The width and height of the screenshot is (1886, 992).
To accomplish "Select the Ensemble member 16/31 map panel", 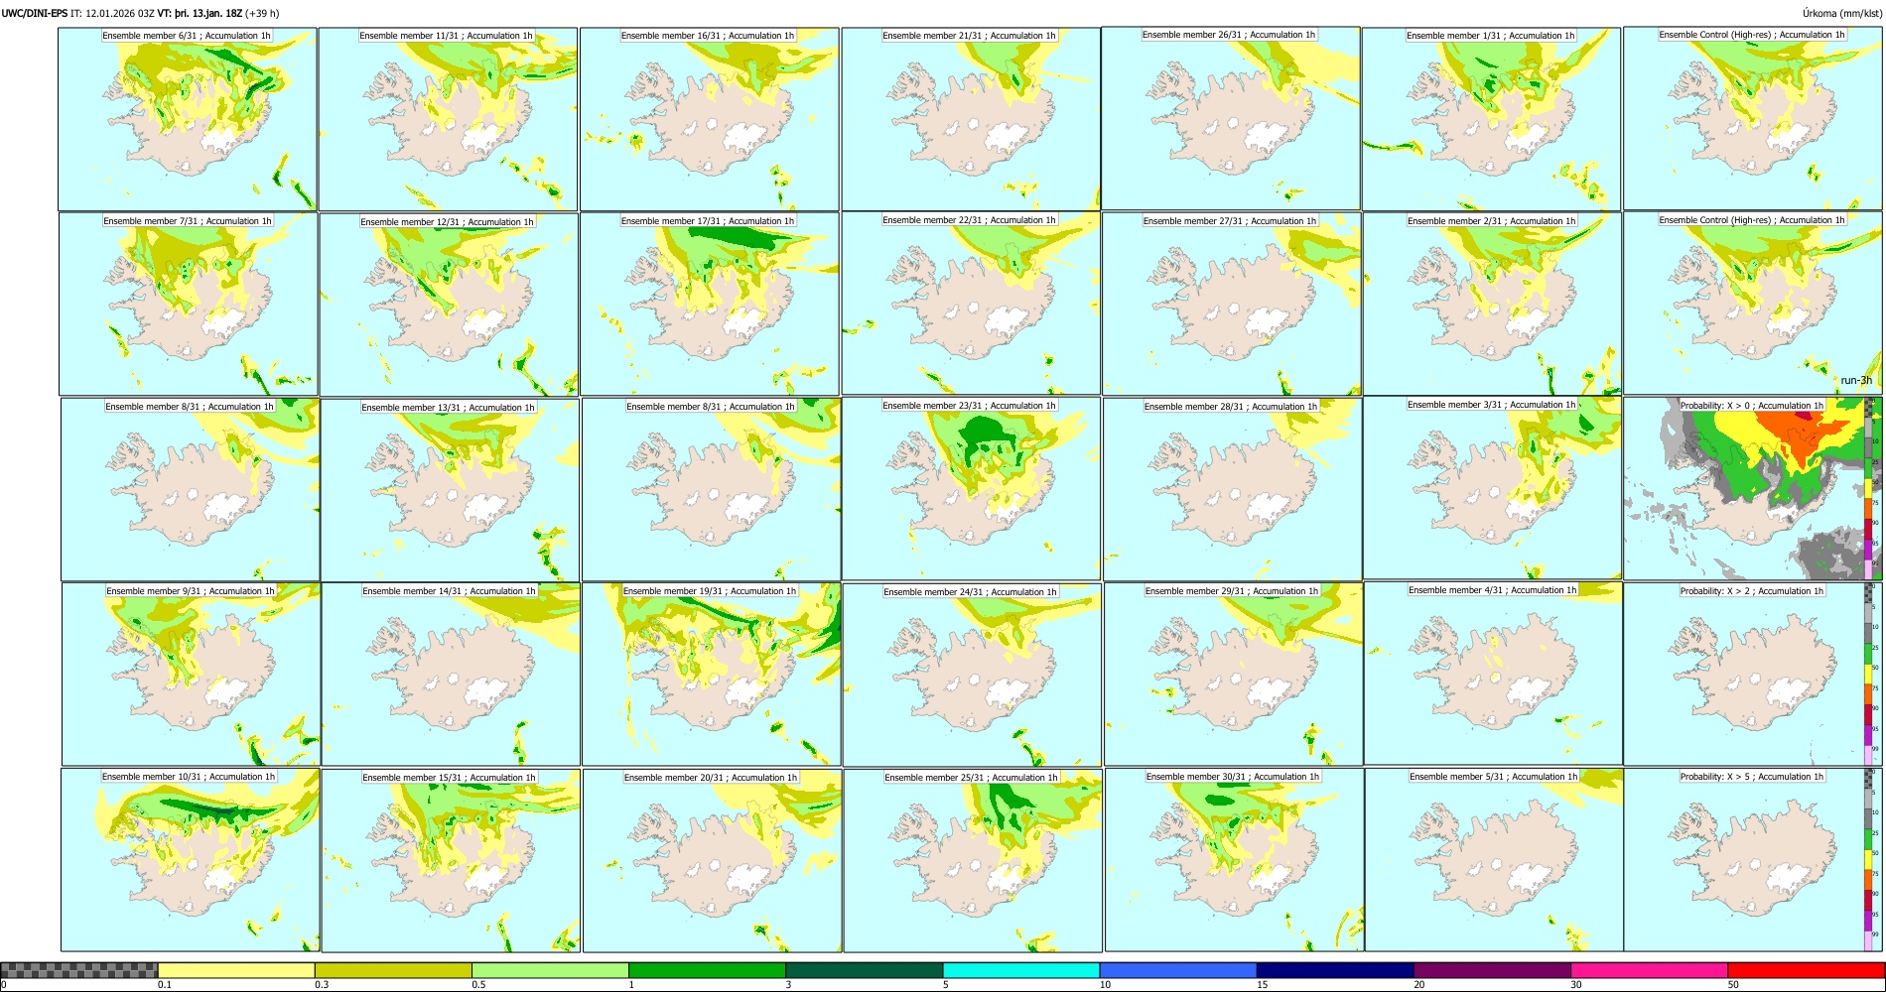I will (710, 119).
